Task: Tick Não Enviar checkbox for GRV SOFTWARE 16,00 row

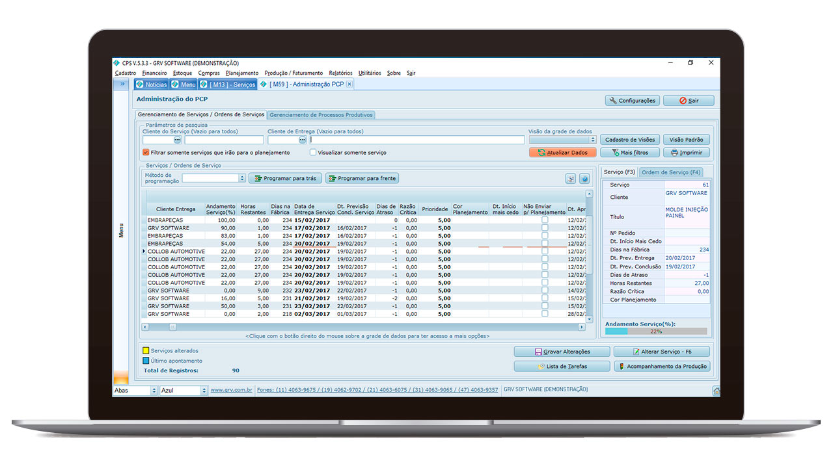Action: [545, 298]
